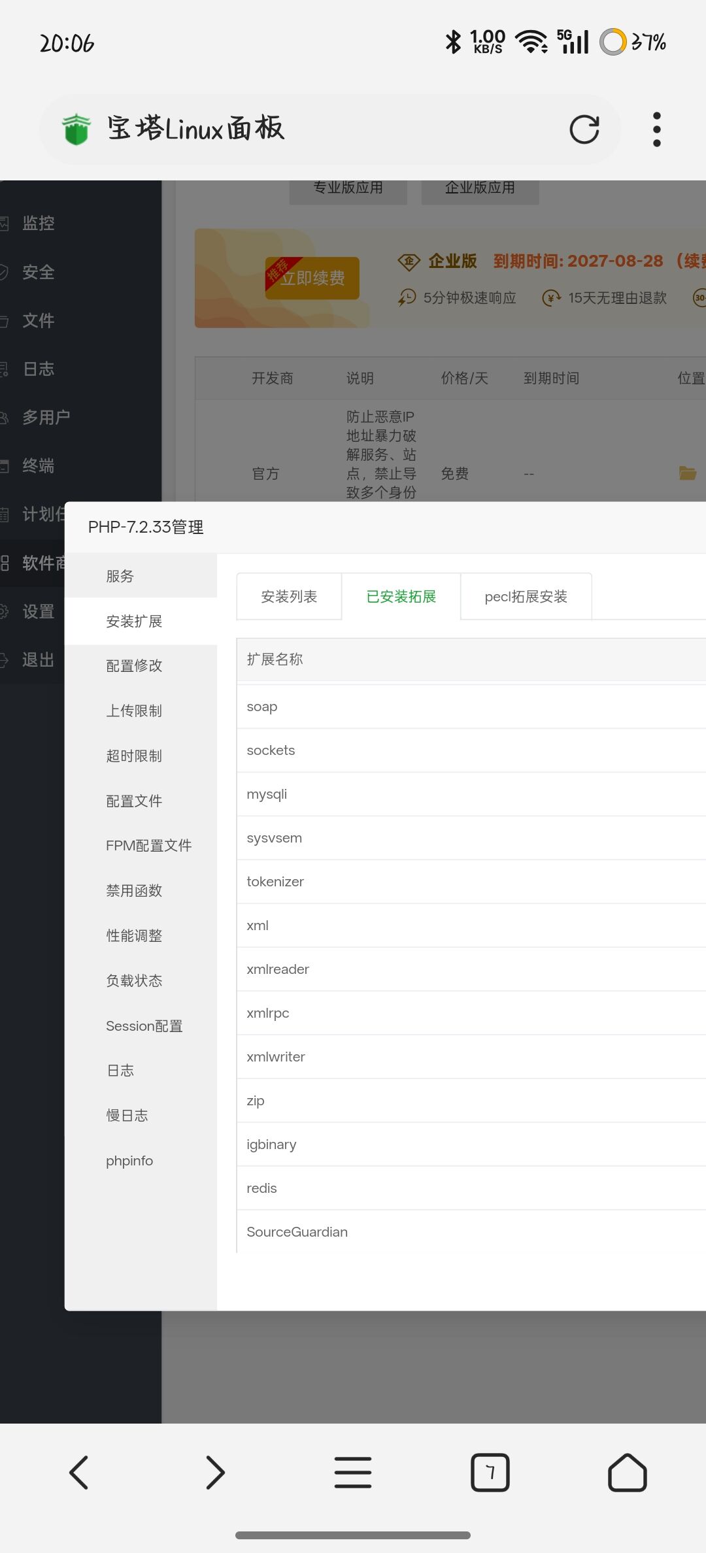This screenshot has width=706, height=1553.
Task: Tap the Bluetooth status icon
Action: [x=453, y=42]
